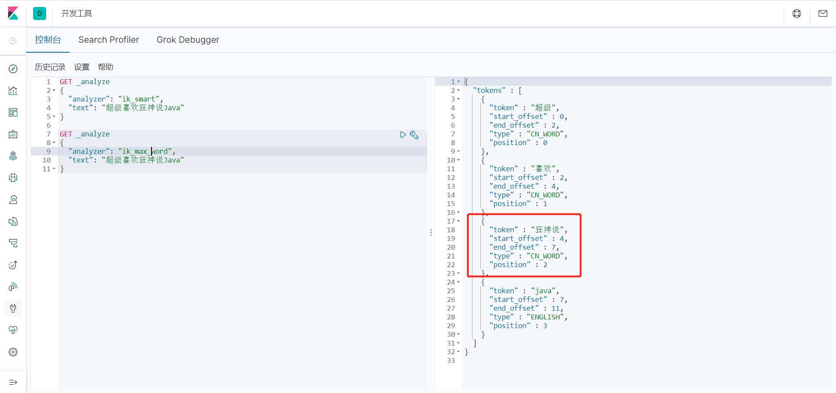Switch to Search Profiler tab

click(109, 40)
